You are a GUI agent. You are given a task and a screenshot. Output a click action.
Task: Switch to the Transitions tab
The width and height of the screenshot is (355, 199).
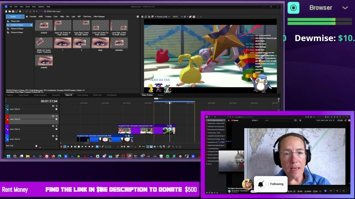click(x=56, y=95)
